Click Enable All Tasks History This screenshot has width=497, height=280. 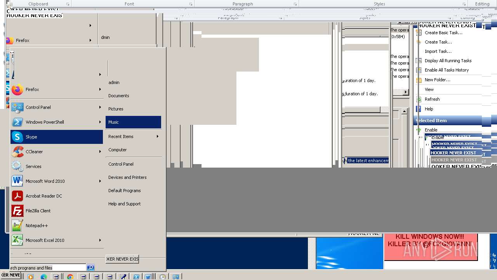click(447, 70)
